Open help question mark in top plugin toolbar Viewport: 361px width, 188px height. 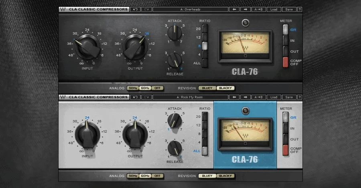[300, 10]
